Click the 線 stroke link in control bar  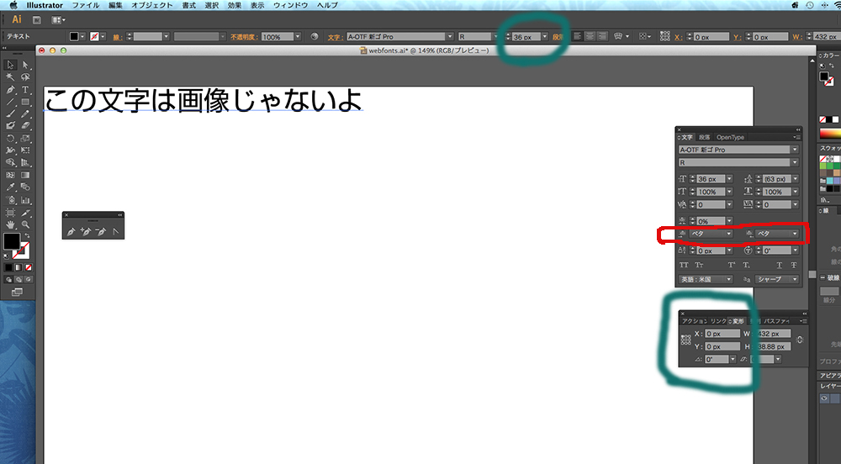pos(116,37)
